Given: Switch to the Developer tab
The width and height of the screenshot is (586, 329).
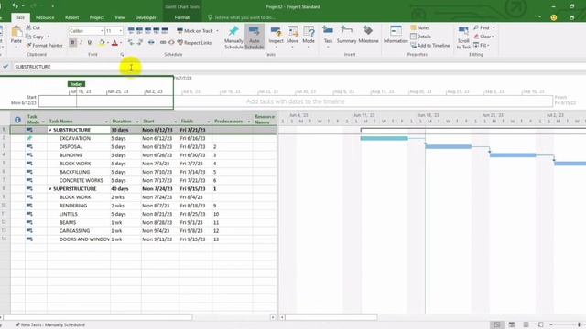Looking at the screenshot, I should (146, 17).
